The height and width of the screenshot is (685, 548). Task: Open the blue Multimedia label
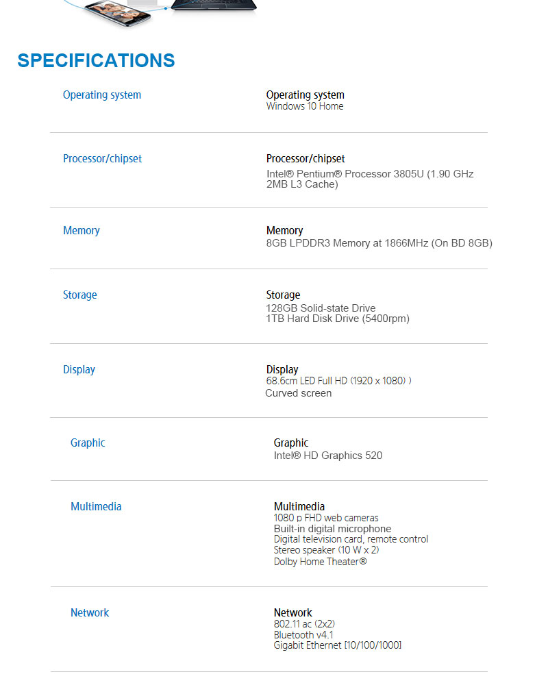(x=96, y=507)
